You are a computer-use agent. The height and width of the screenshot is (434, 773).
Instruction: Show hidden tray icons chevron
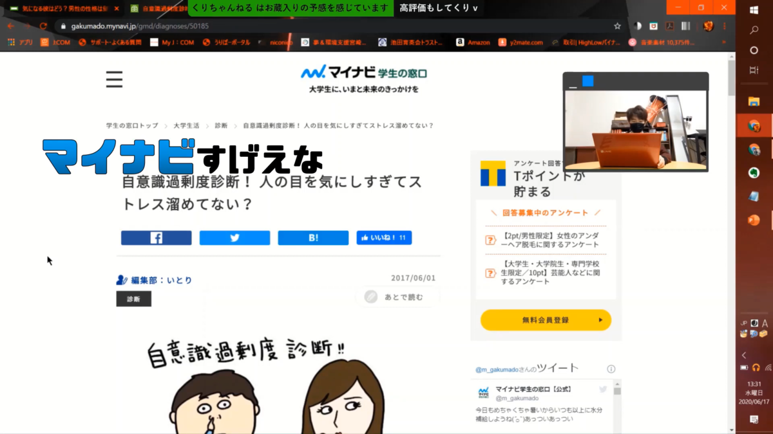point(744,355)
